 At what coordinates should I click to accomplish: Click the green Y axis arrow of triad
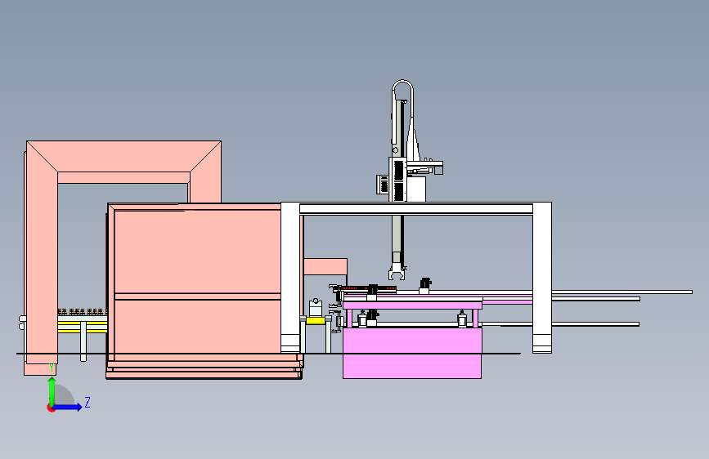52,390
